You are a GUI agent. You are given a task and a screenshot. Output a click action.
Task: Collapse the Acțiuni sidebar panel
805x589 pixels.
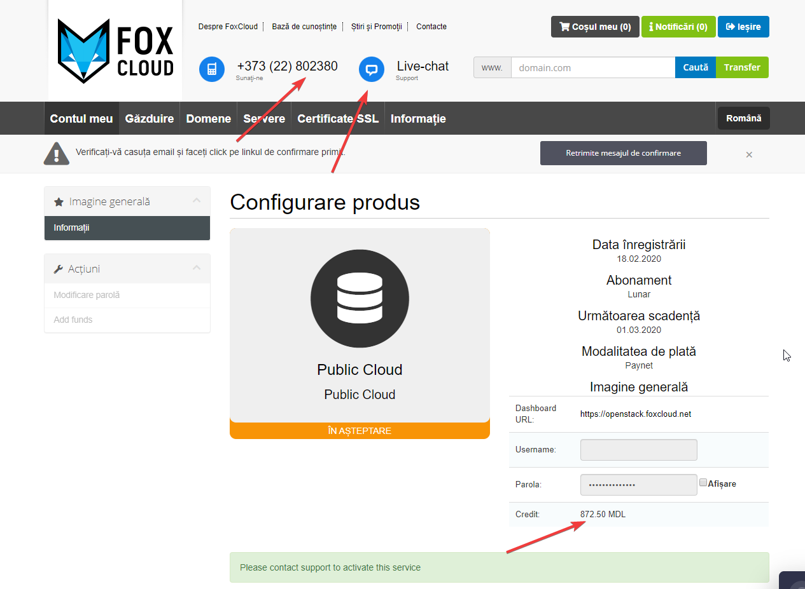(x=197, y=268)
